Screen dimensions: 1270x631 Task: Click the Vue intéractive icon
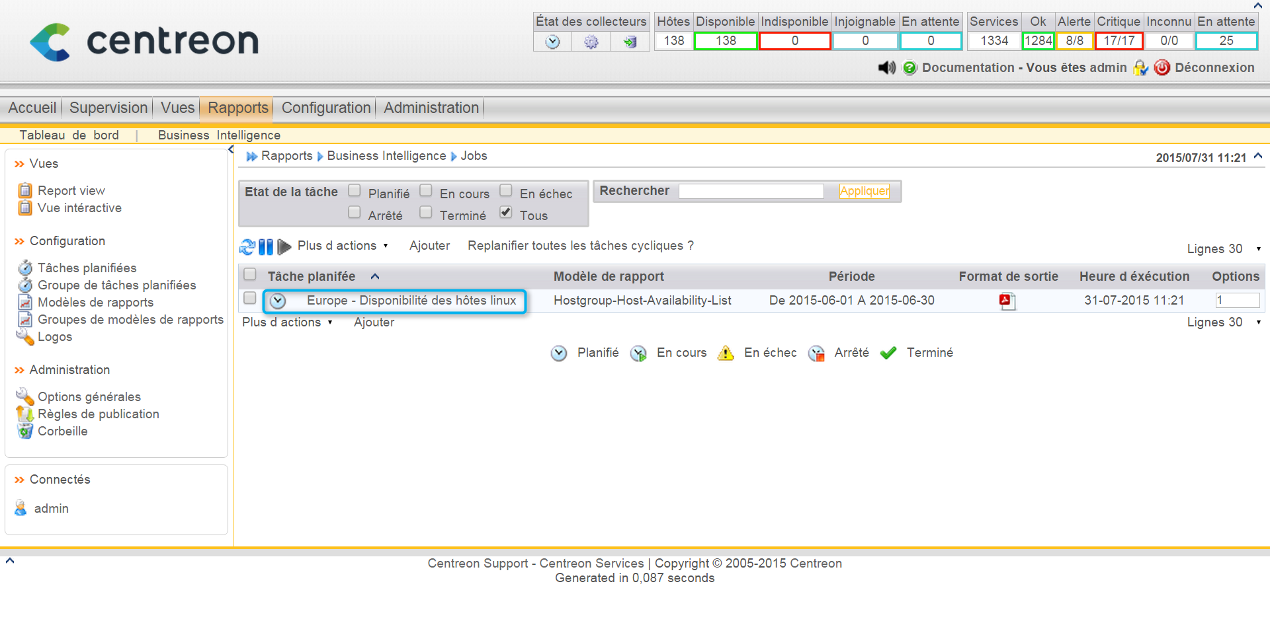tap(25, 207)
